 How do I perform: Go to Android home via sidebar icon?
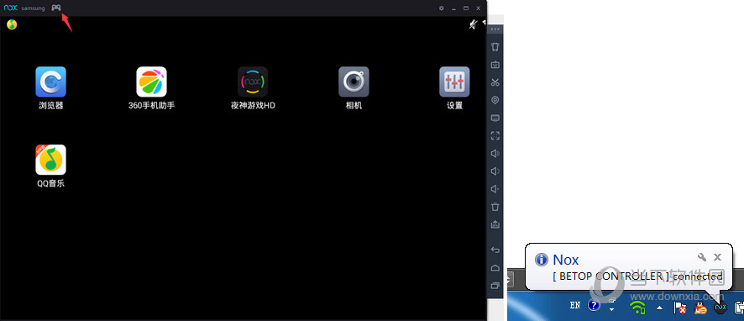point(495,268)
